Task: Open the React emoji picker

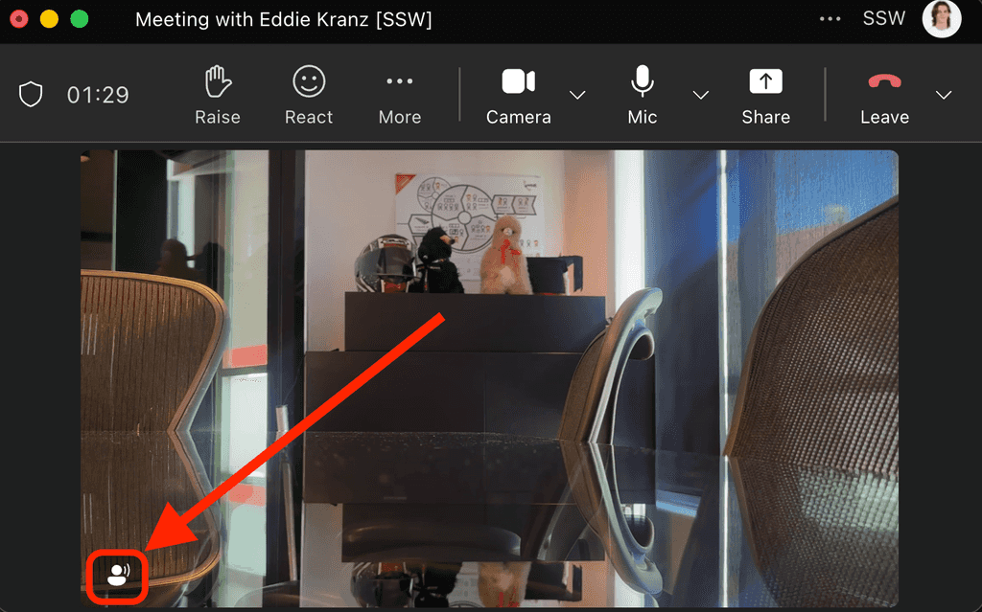Action: (x=309, y=95)
